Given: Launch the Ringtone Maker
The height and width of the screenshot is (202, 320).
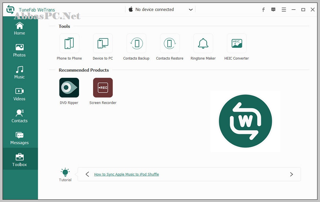Looking at the screenshot, I should [203, 43].
